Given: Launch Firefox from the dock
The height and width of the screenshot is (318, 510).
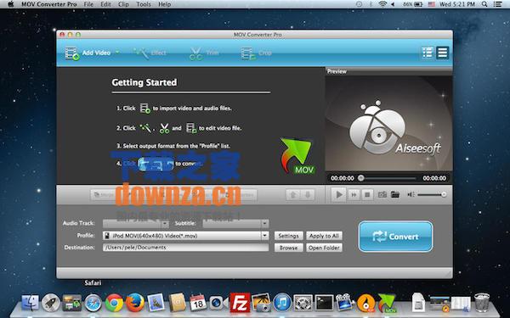Looking at the screenshot, I should coord(135,303).
